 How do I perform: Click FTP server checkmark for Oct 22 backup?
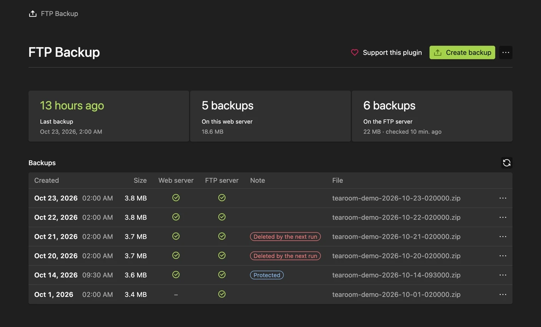click(222, 217)
